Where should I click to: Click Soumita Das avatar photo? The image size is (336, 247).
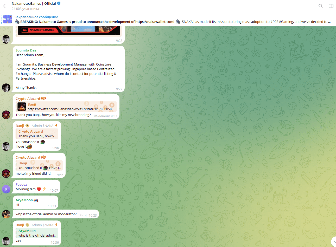point(6,88)
